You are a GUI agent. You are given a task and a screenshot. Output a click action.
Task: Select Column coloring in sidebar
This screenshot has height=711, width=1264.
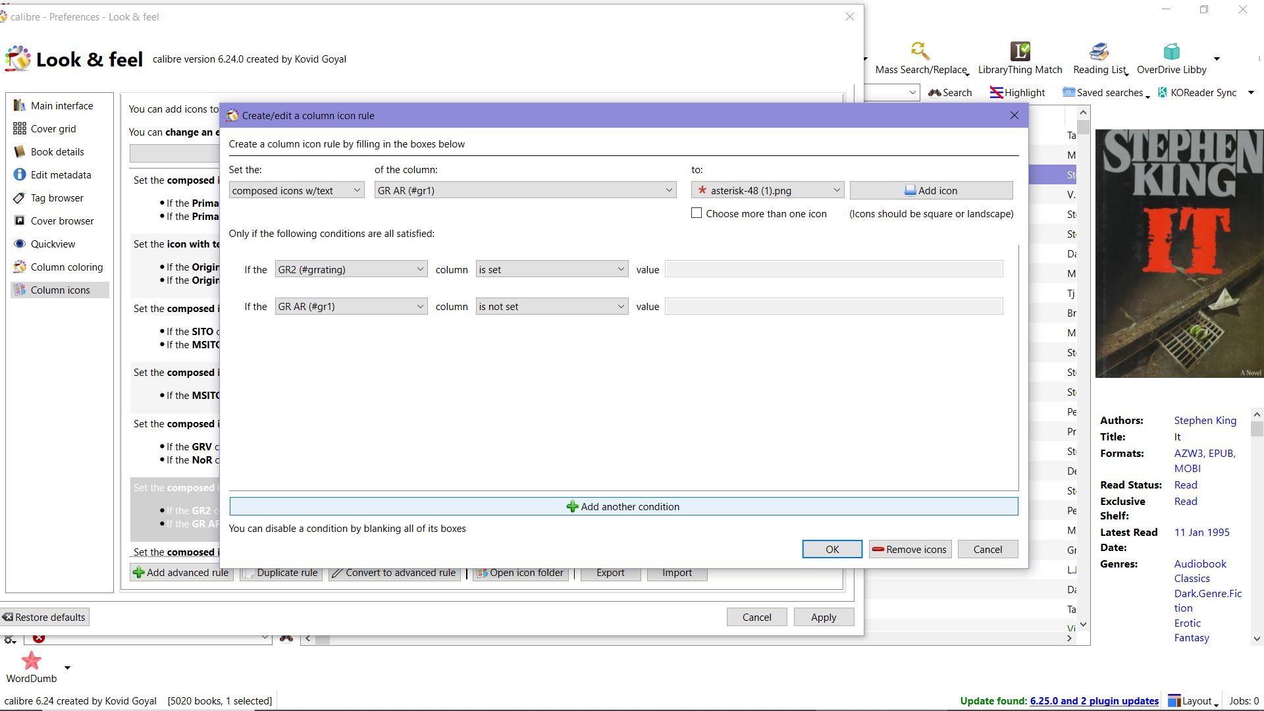tap(66, 267)
